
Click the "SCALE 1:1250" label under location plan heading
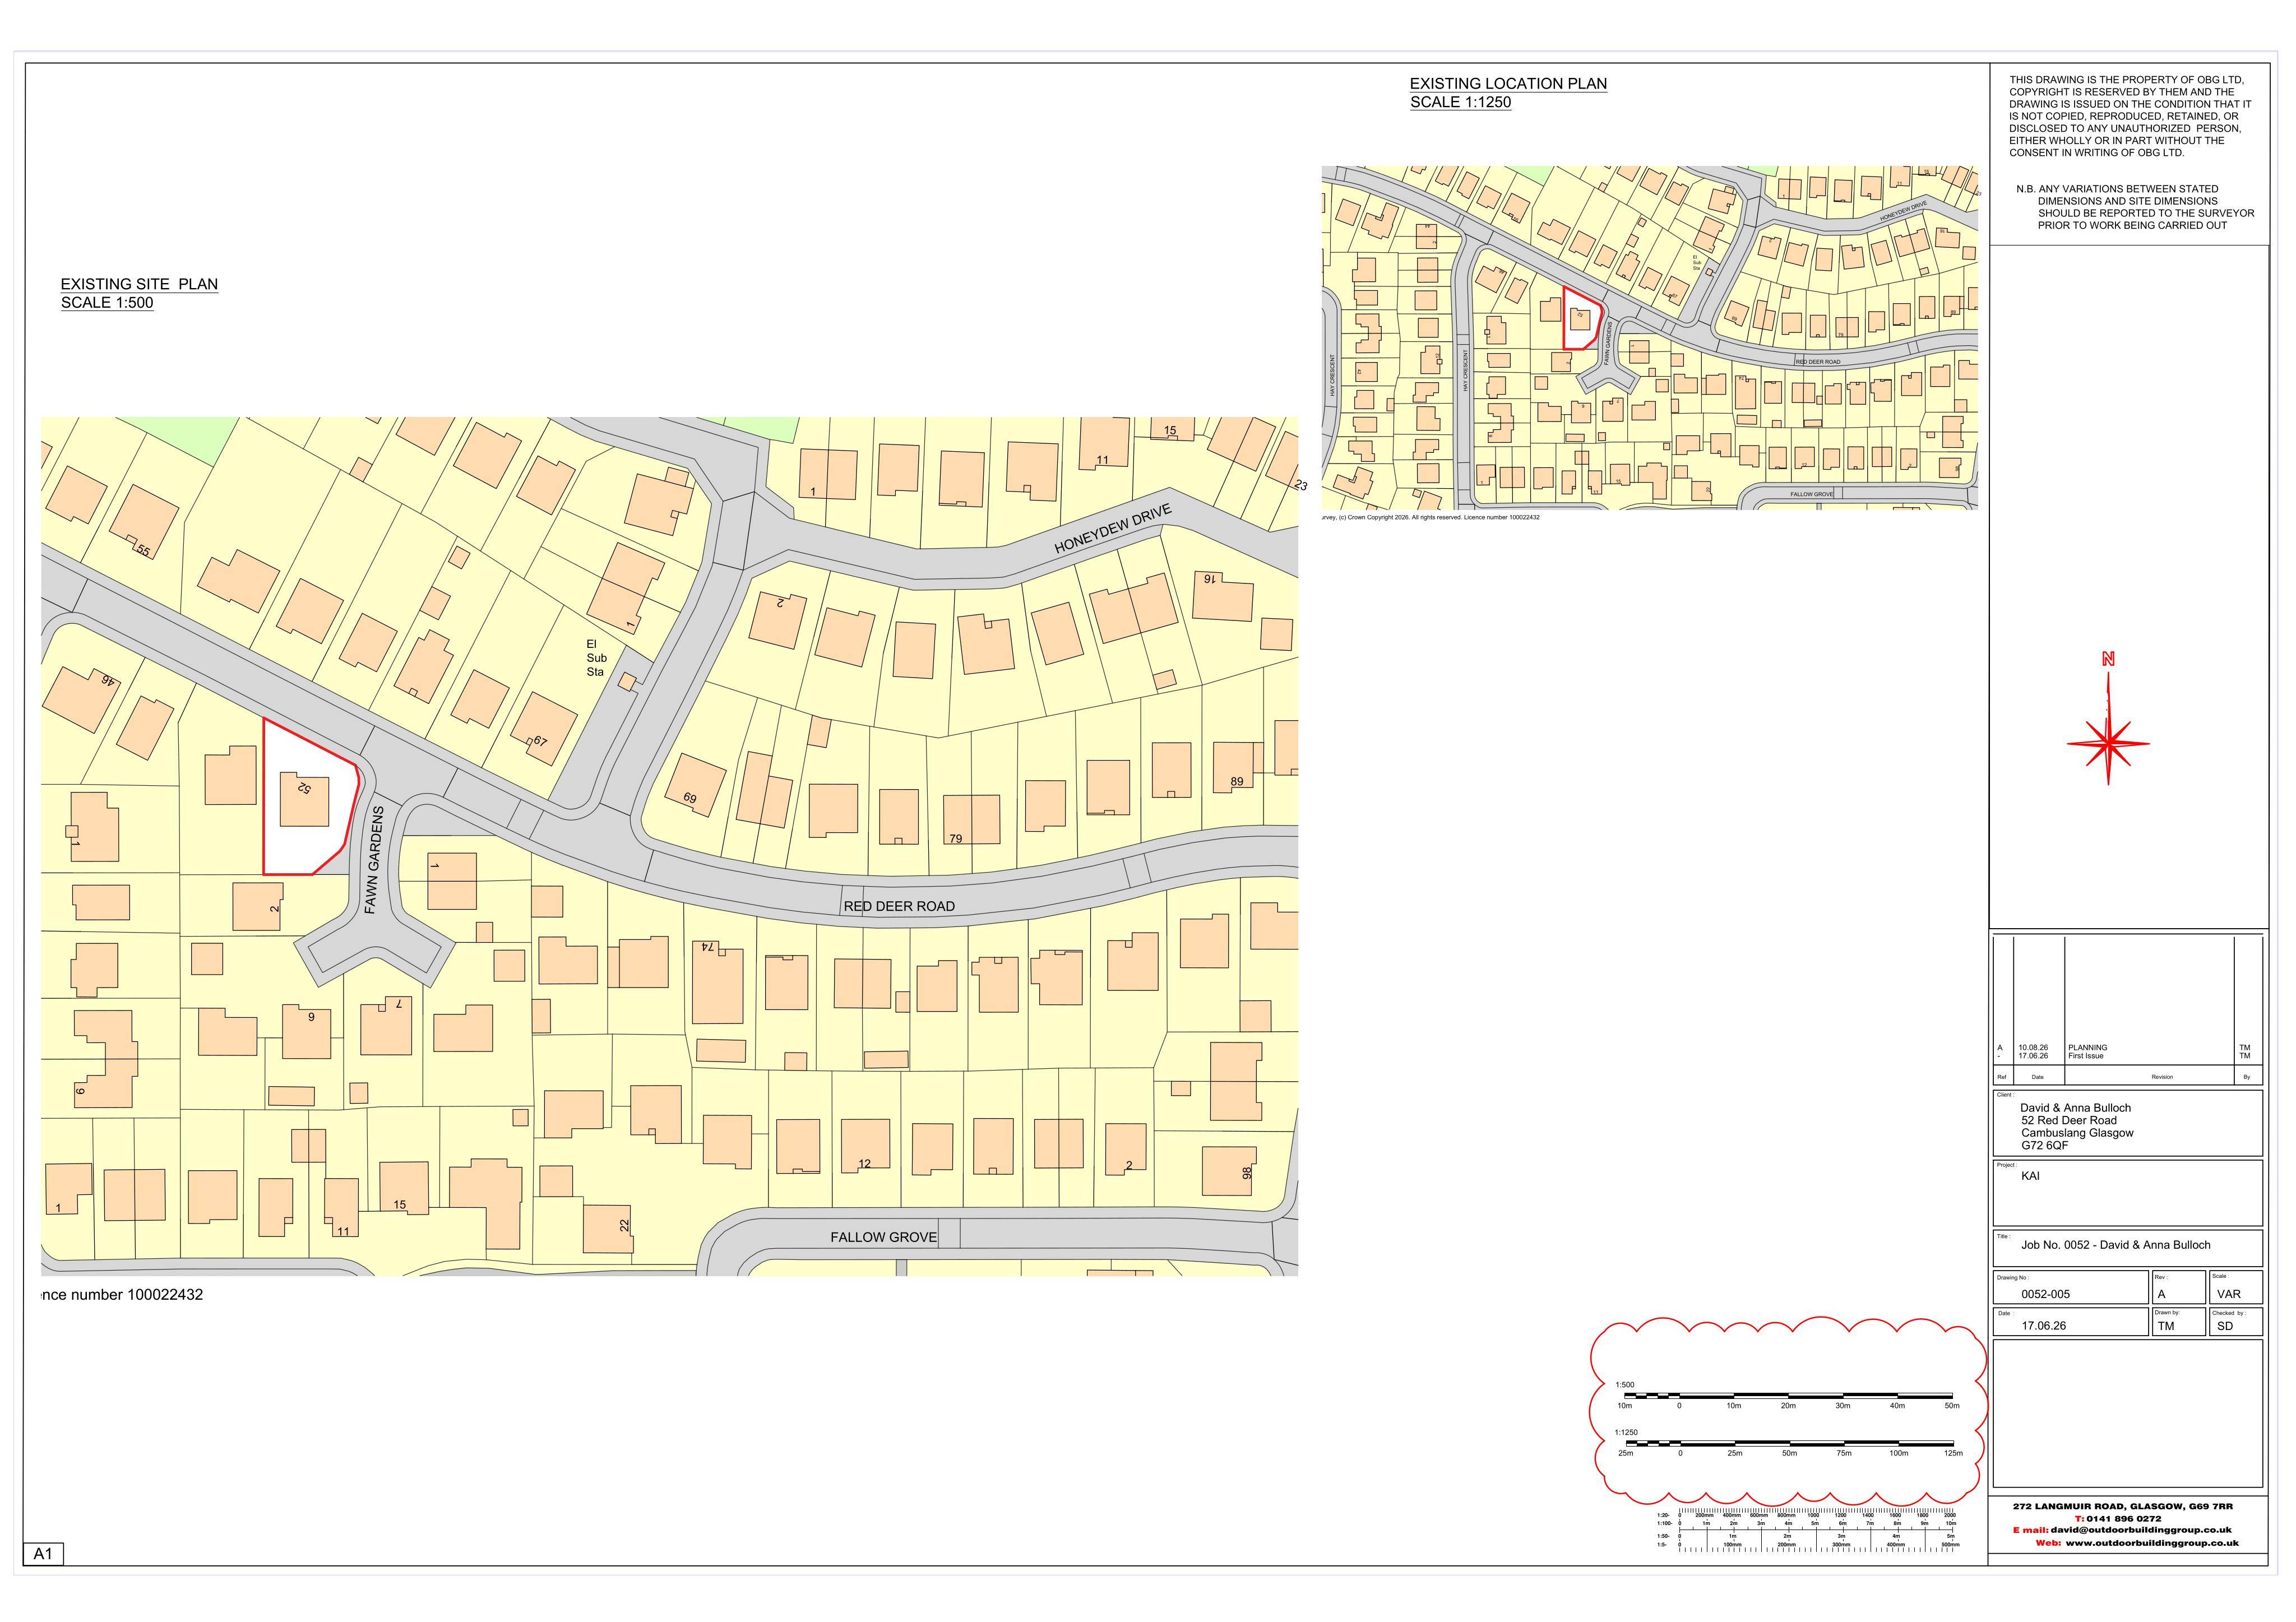tap(1460, 102)
